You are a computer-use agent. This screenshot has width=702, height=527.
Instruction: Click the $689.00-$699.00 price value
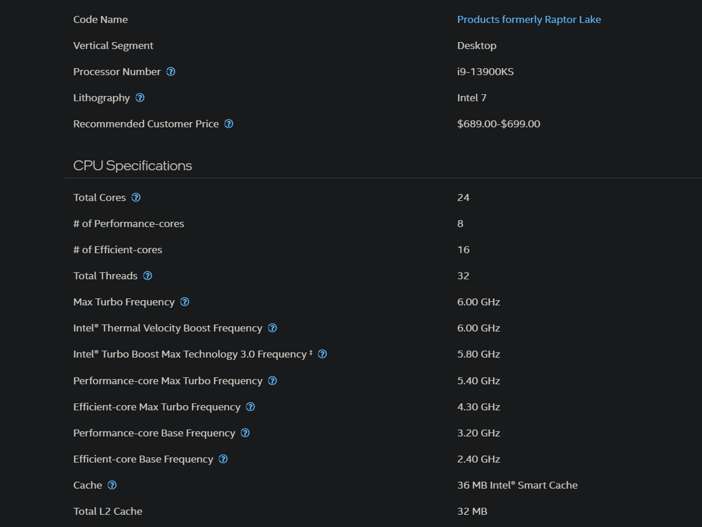[x=499, y=124]
